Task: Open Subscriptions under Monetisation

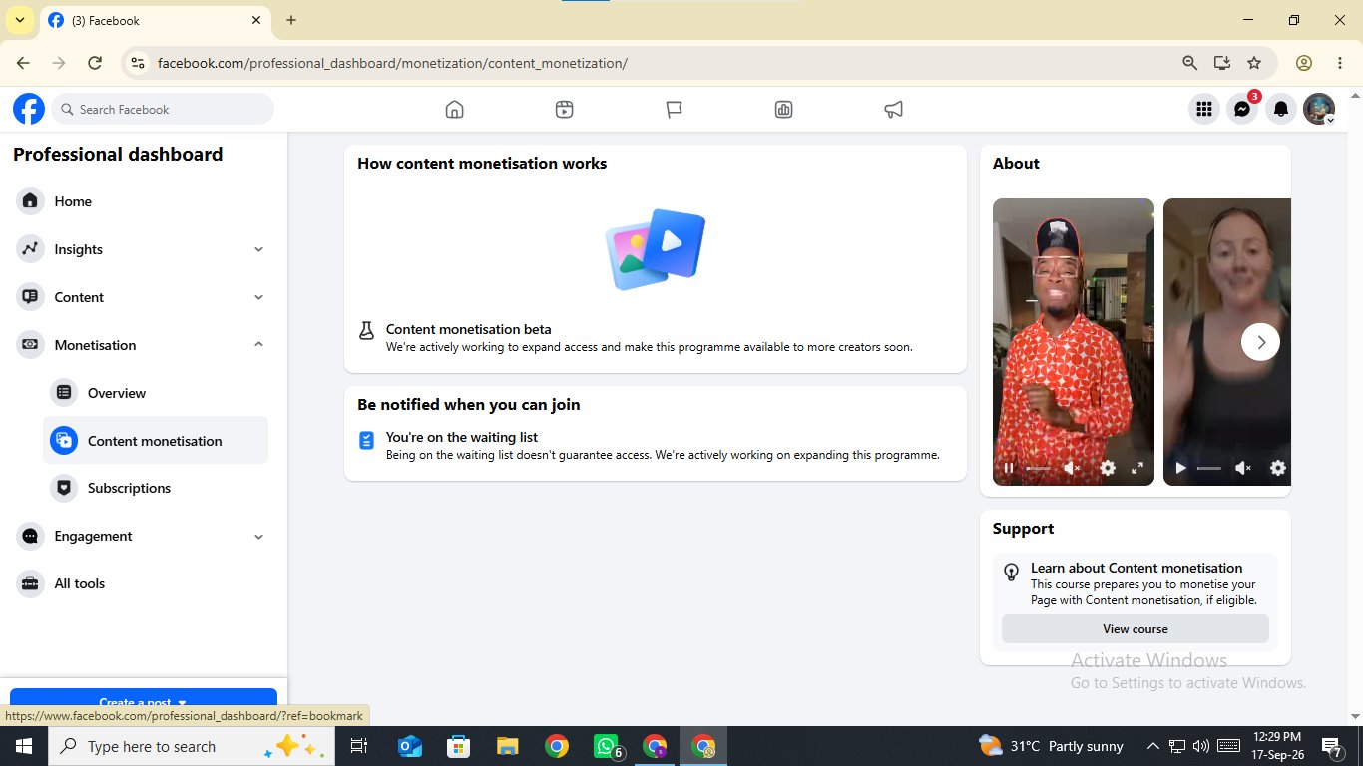Action: [x=156, y=488]
